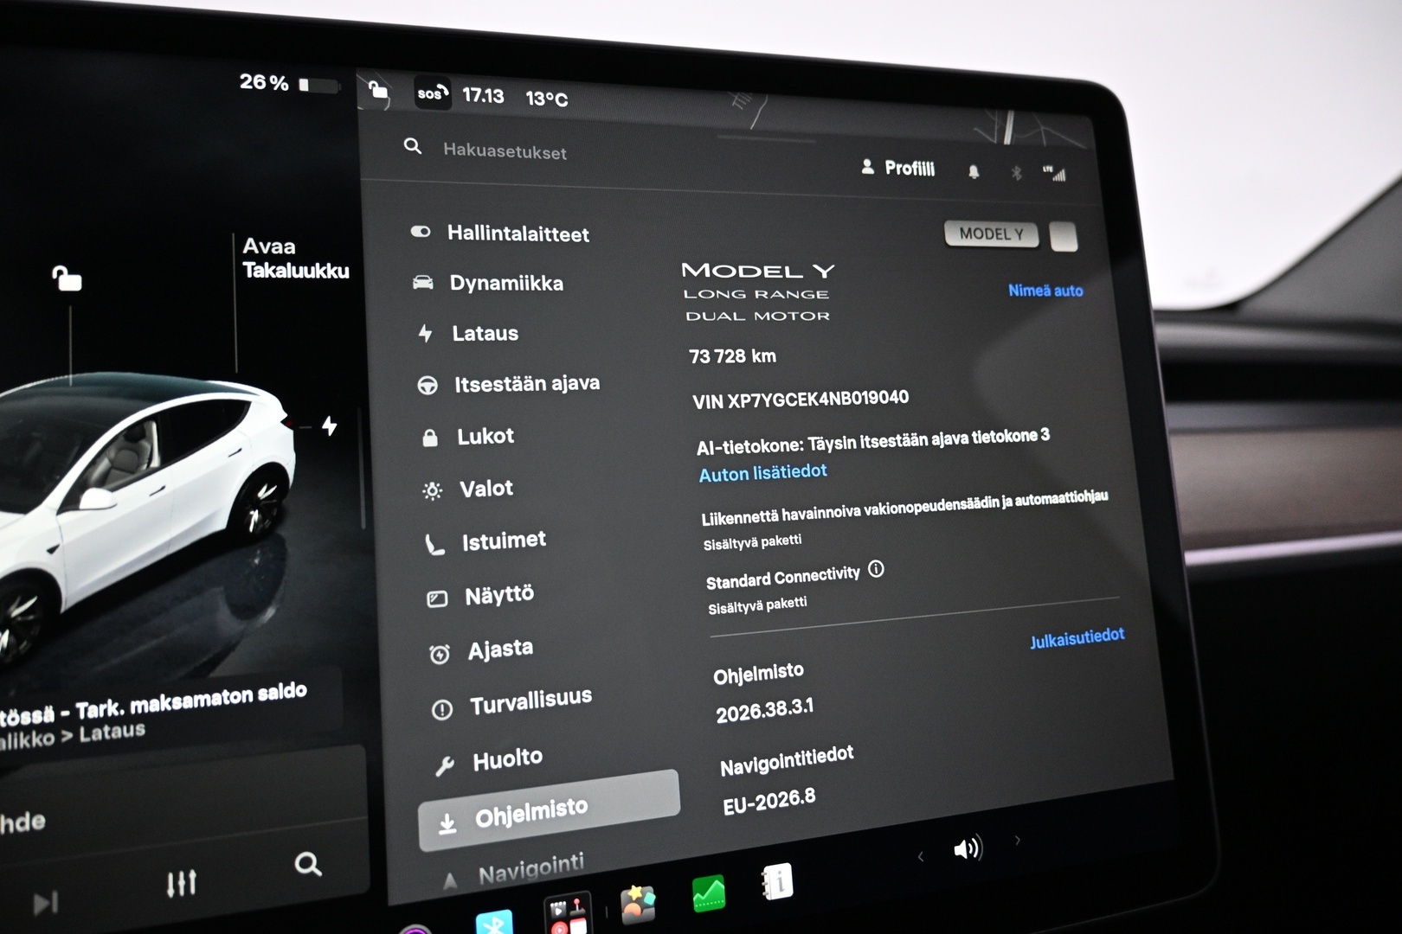Click the lock icon in status bar
The height and width of the screenshot is (934, 1402).
[378, 89]
